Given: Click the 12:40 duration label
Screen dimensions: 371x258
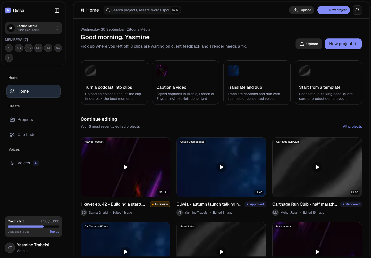Looking at the screenshot, I should (x=259, y=192).
